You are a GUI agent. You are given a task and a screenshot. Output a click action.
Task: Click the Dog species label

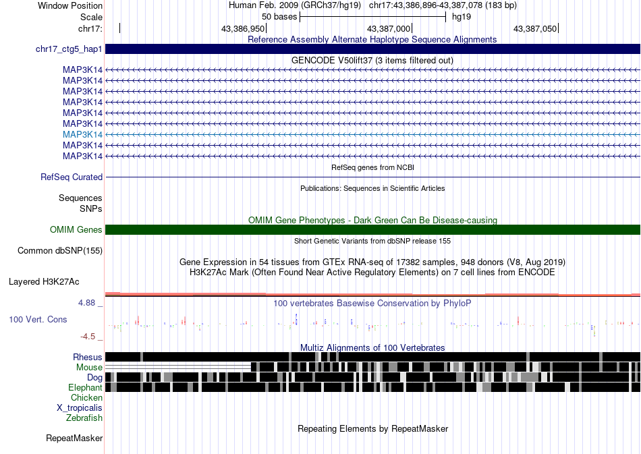(94, 378)
